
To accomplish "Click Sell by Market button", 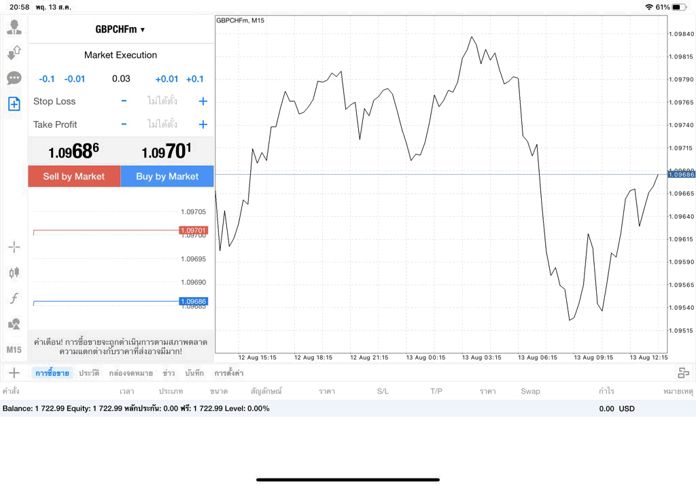I will (x=74, y=176).
